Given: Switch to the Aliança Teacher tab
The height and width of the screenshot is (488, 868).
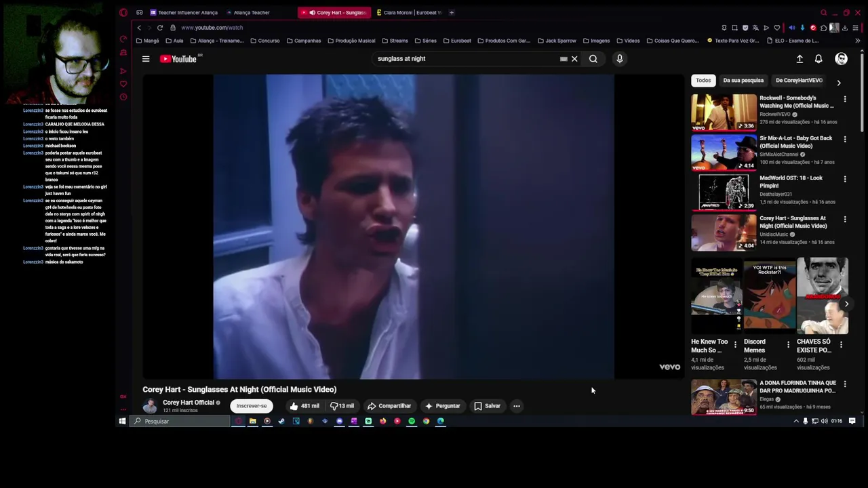Looking at the screenshot, I should (248, 12).
